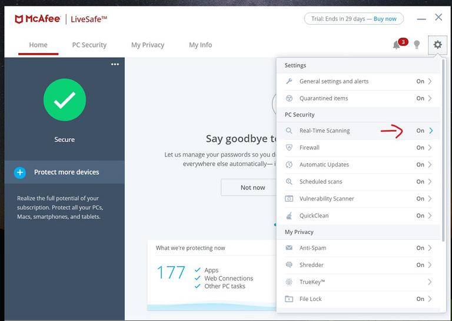Expand the TrueKey chevron arrow

430,282
